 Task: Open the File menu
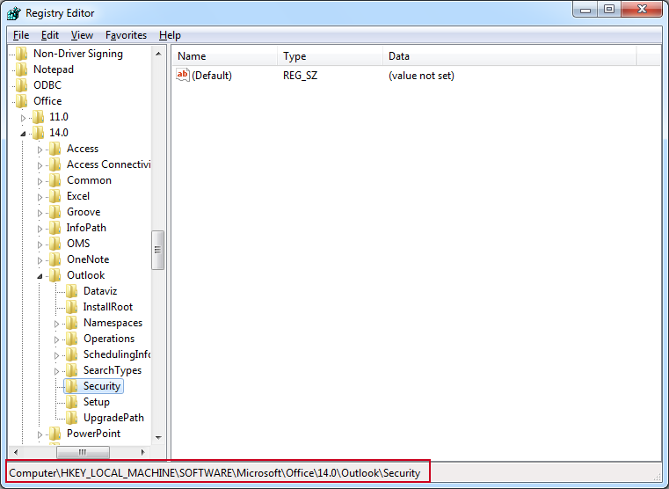[x=21, y=35]
